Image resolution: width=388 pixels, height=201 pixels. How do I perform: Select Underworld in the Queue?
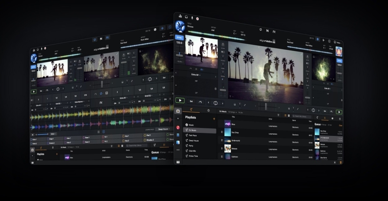pos(329,139)
